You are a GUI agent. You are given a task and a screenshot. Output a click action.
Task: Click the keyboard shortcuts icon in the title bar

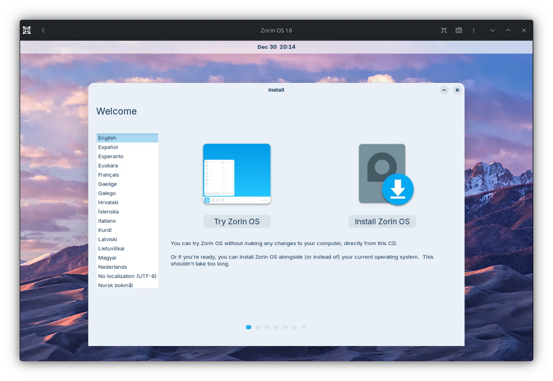pyautogui.click(x=459, y=30)
